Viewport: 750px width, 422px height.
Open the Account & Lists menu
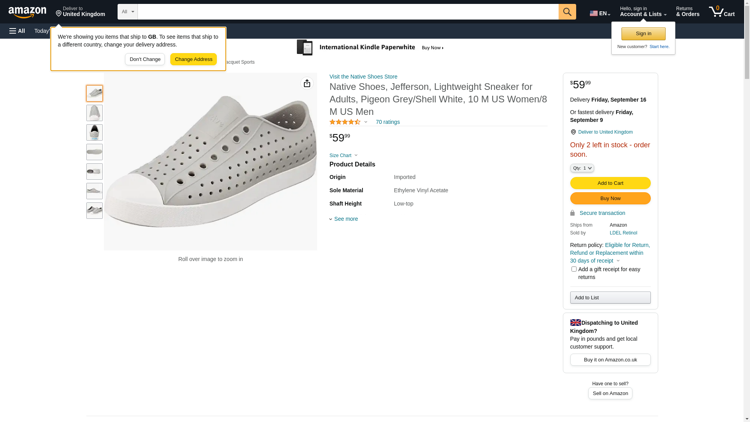click(643, 12)
